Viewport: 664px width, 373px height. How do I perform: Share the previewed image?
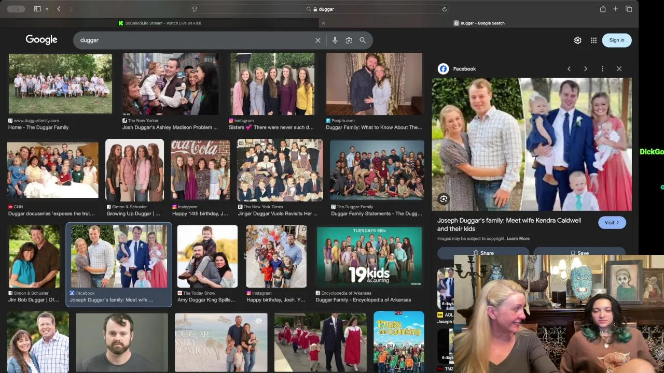[483, 253]
